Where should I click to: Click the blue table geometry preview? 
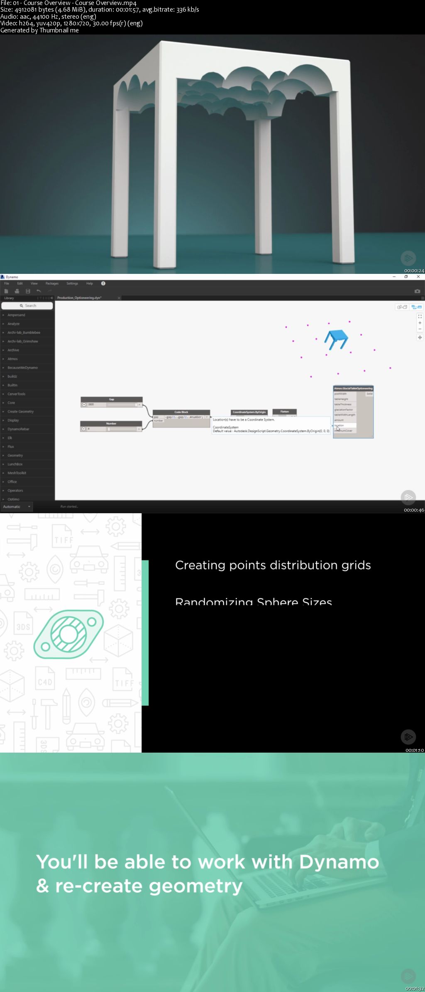click(x=336, y=340)
